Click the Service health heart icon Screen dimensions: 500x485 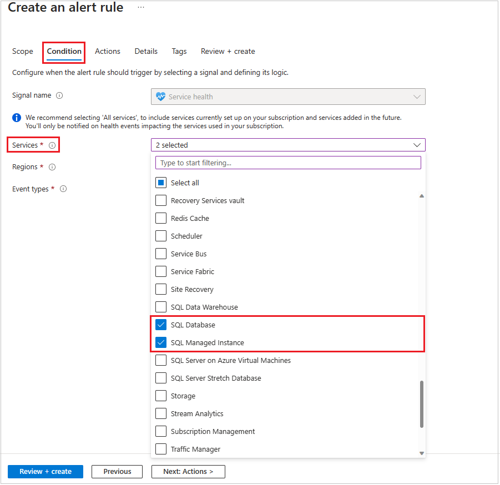coord(160,96)
